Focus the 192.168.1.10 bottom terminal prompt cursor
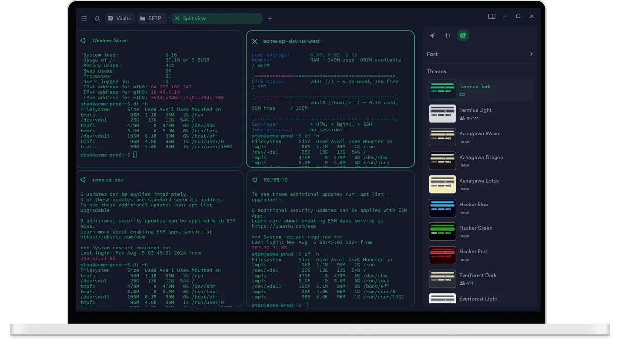 (307, 305)
